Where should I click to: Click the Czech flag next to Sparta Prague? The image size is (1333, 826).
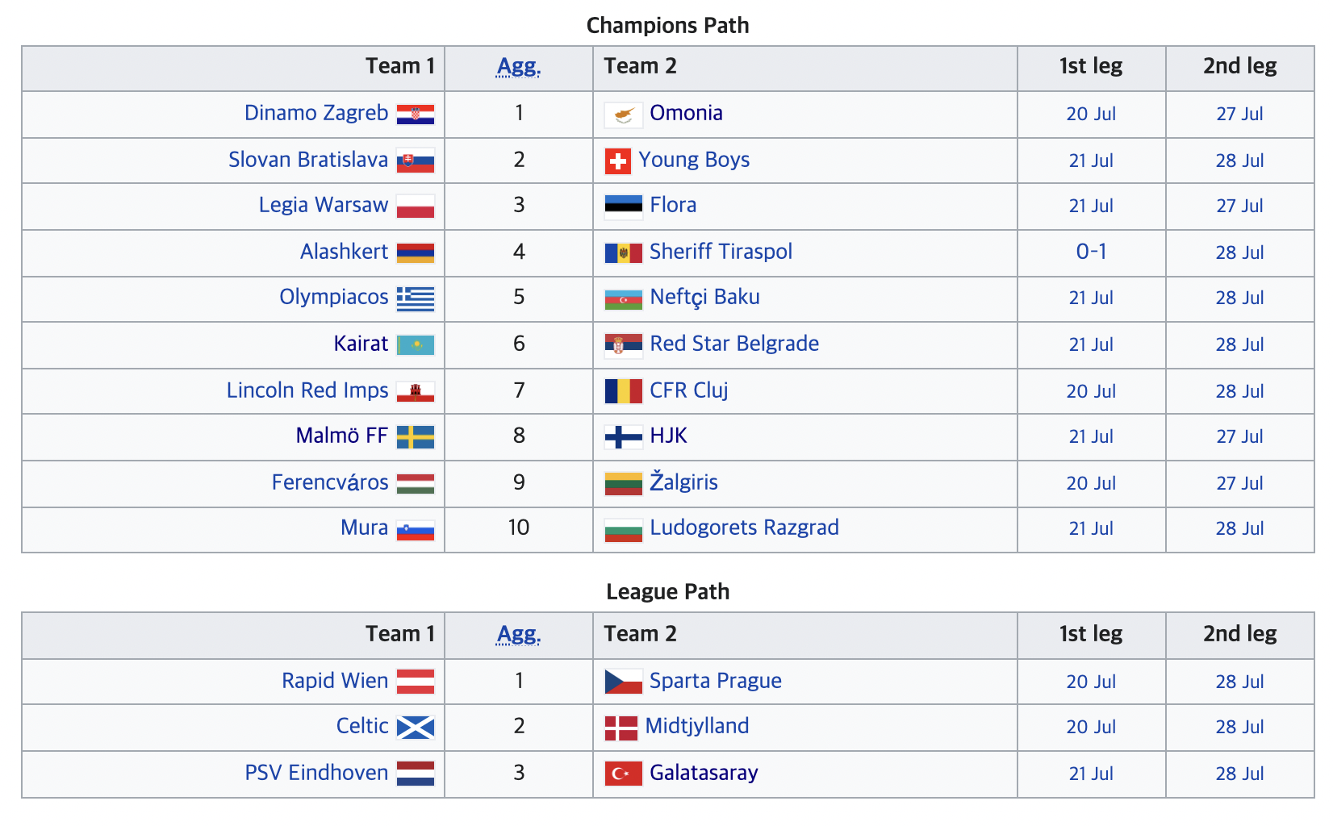click(624, 682)
